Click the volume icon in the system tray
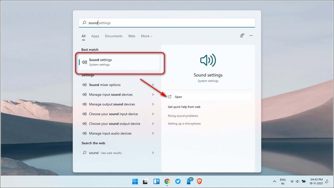This screenshot has width=334, height=188. [297, 182]
